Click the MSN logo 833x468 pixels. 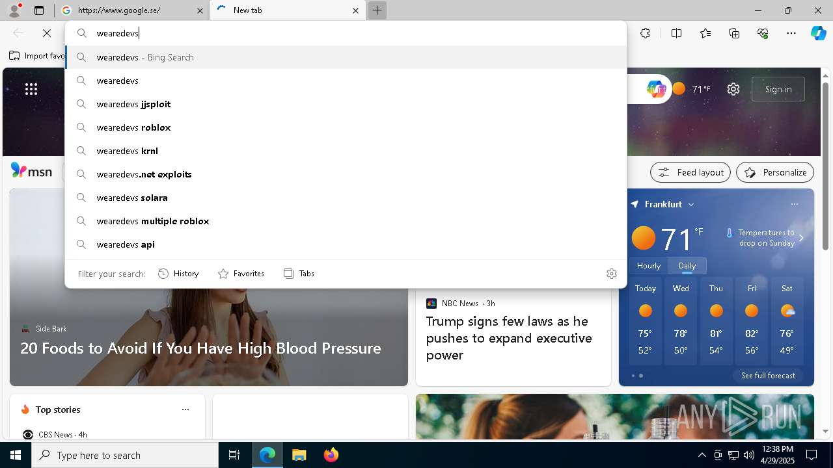coord(31,172)
